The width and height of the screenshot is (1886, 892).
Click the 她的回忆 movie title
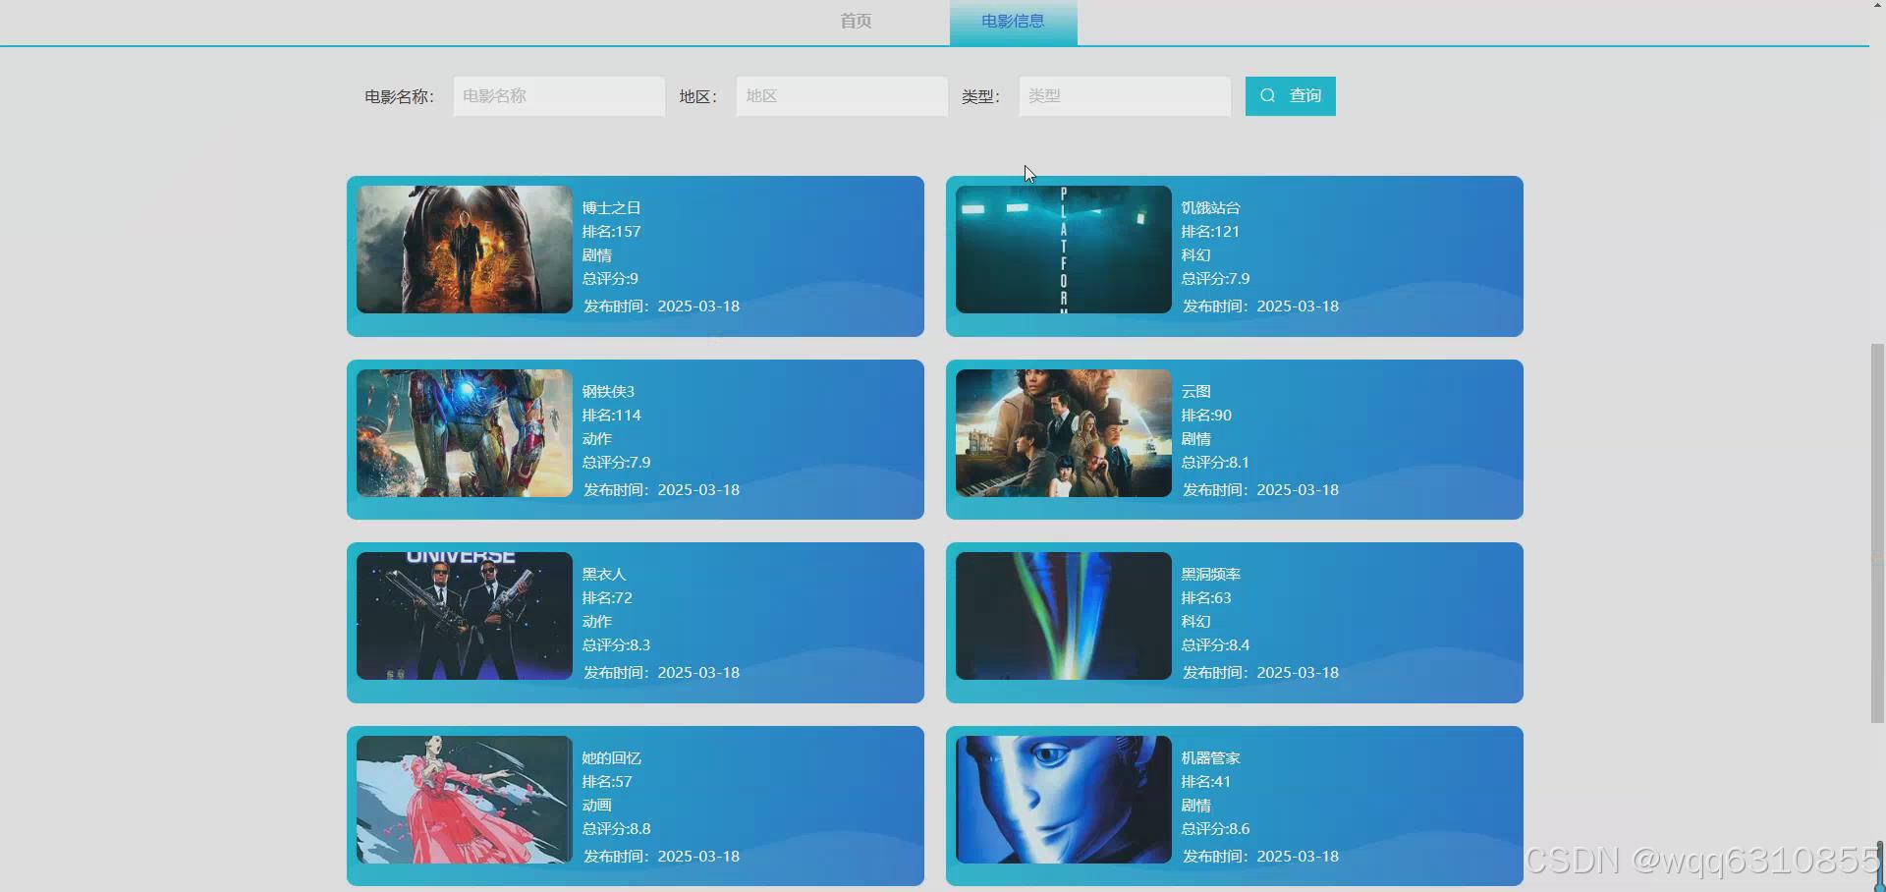611,758
